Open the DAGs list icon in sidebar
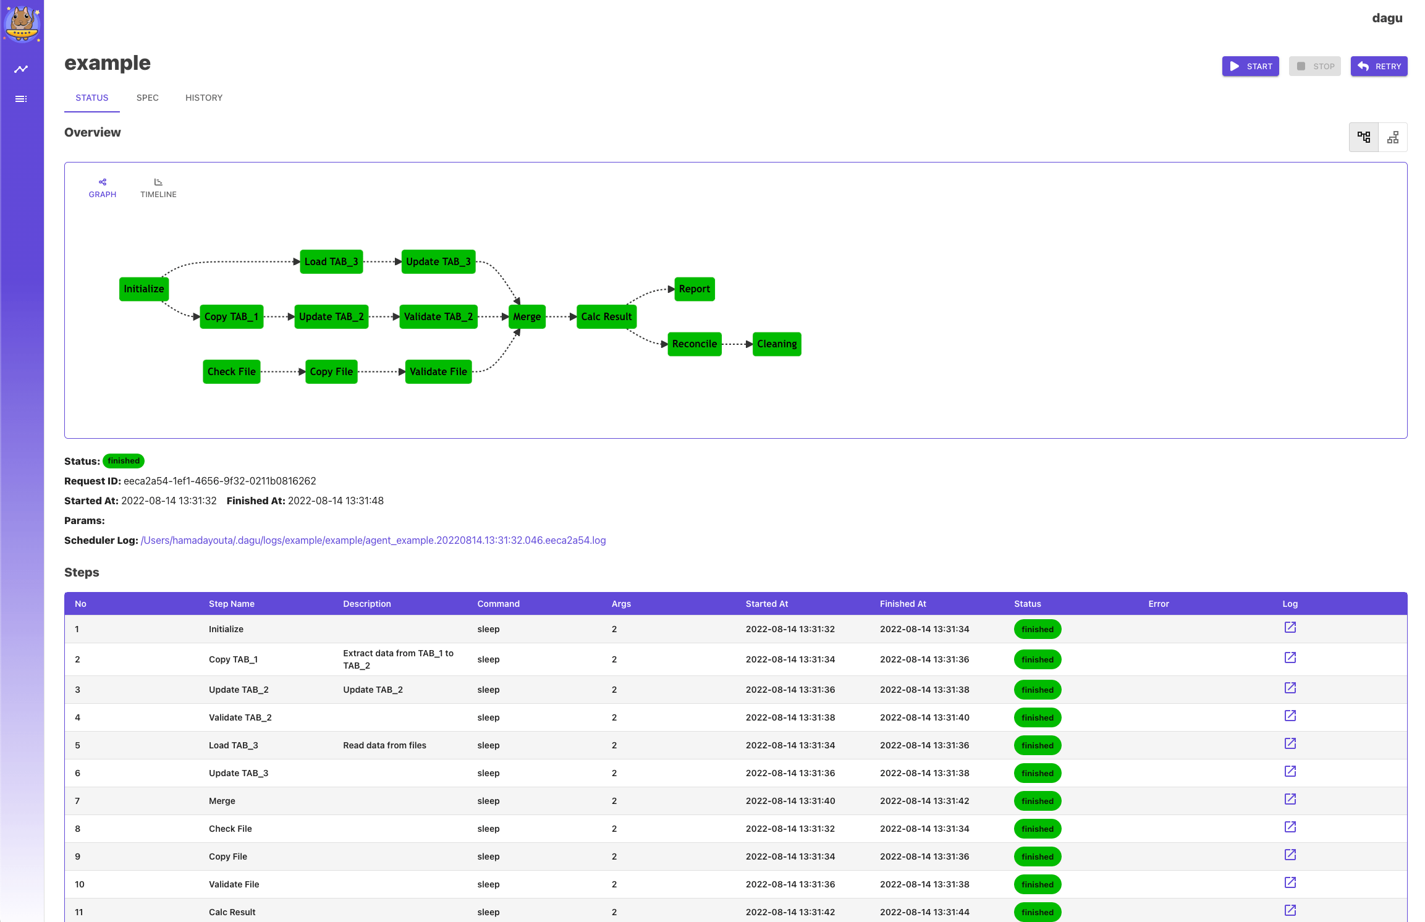 click(22, 99)
